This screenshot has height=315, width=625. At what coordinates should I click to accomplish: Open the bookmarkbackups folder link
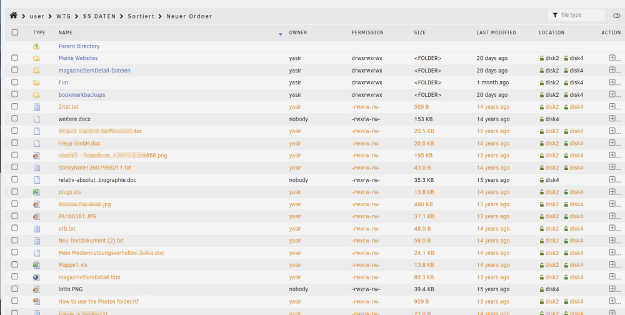click(82, 95)
